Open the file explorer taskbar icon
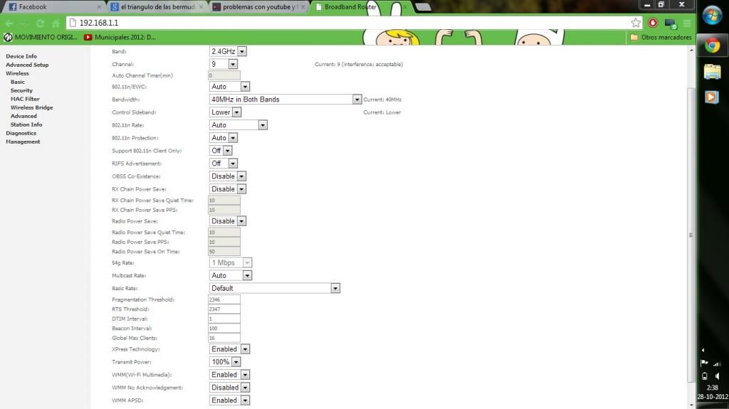Viewport: 729px width, 409px height. pos(712,72)
